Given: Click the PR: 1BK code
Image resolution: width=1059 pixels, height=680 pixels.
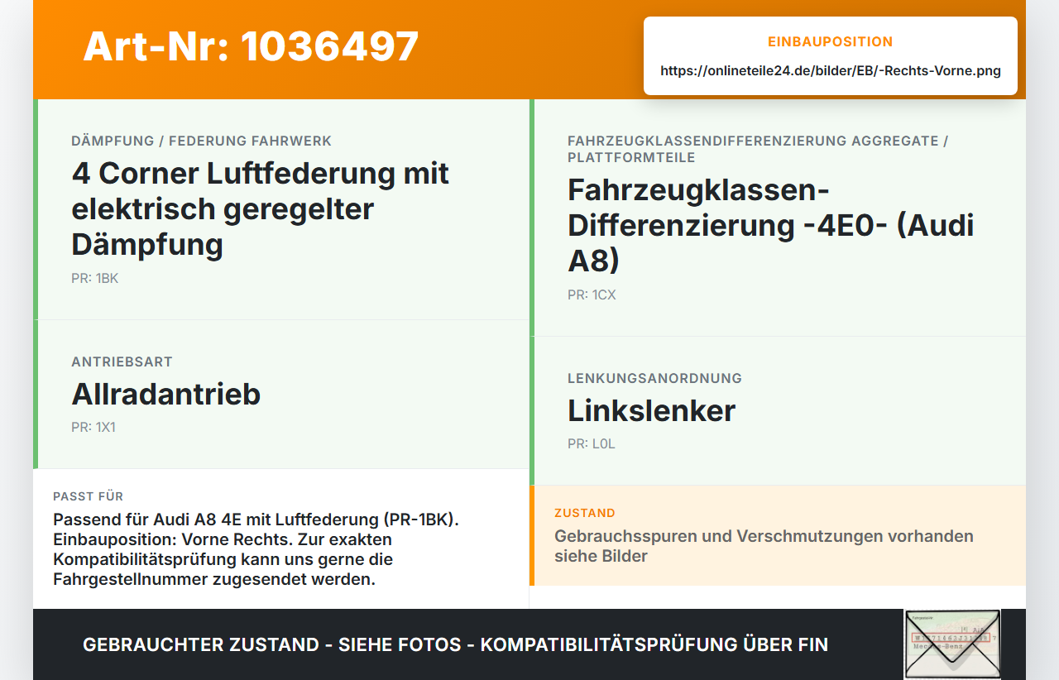Looking at the screenshot, I should pyautogui.click(x=95, y=279).
